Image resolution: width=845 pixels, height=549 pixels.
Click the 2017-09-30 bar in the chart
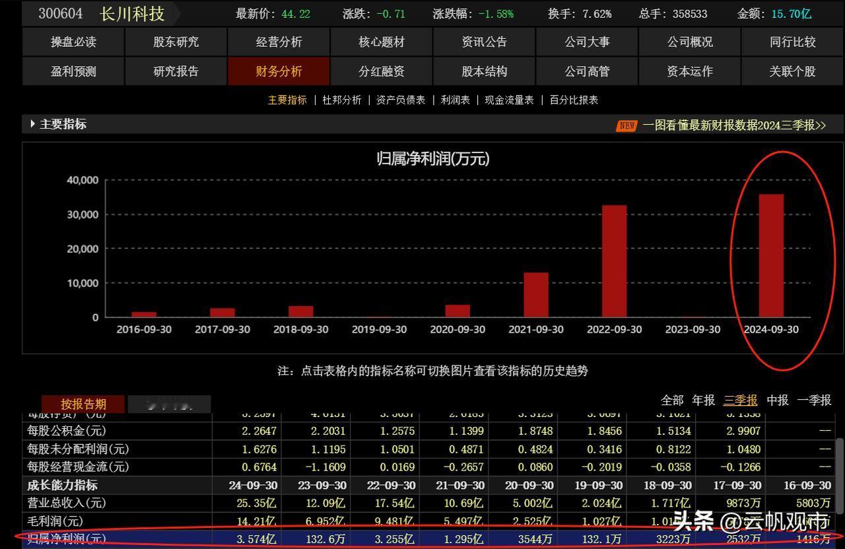pos(222,313)
